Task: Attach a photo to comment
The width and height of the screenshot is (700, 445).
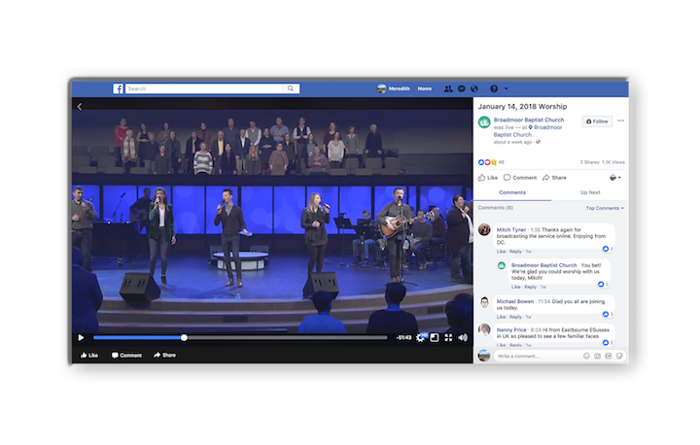Action: [x=598, y=357]
